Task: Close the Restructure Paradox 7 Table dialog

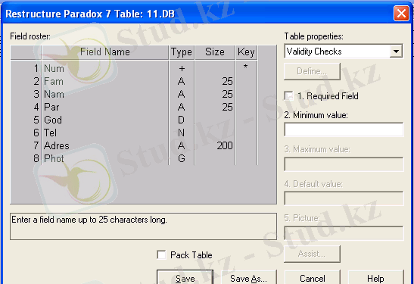Action: coord(401,13)
